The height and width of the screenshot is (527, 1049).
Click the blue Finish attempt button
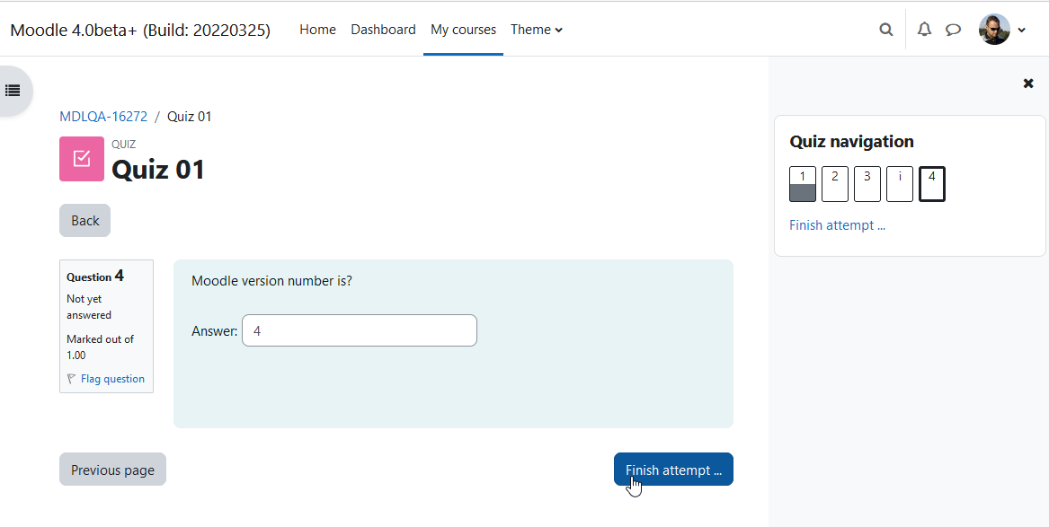(x=673, y=470)
